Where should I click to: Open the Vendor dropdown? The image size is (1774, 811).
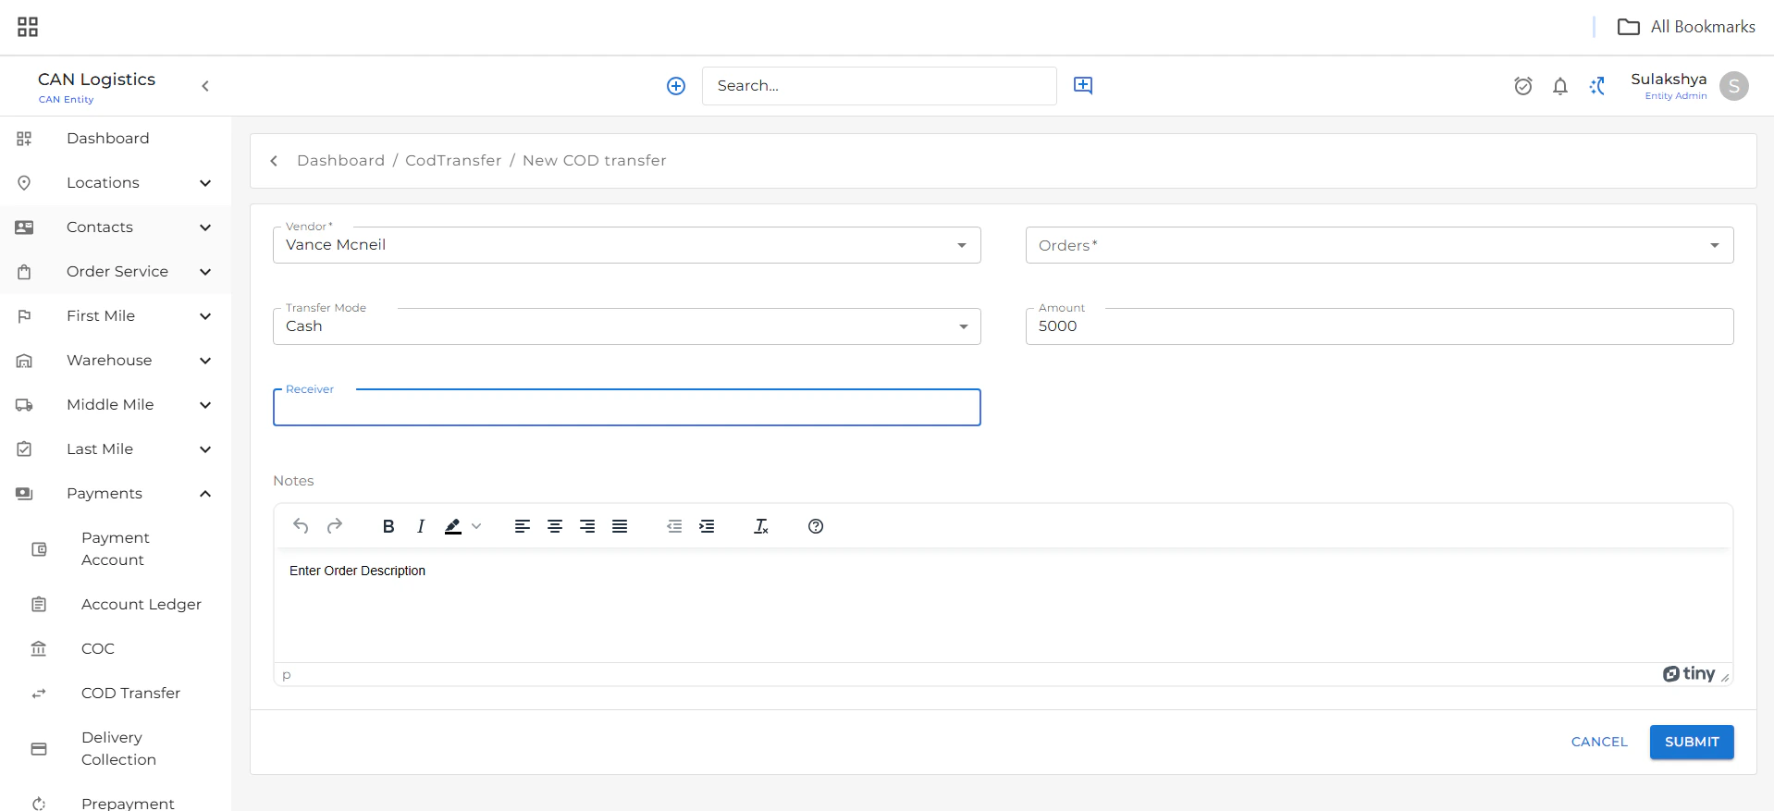(626, 245)
